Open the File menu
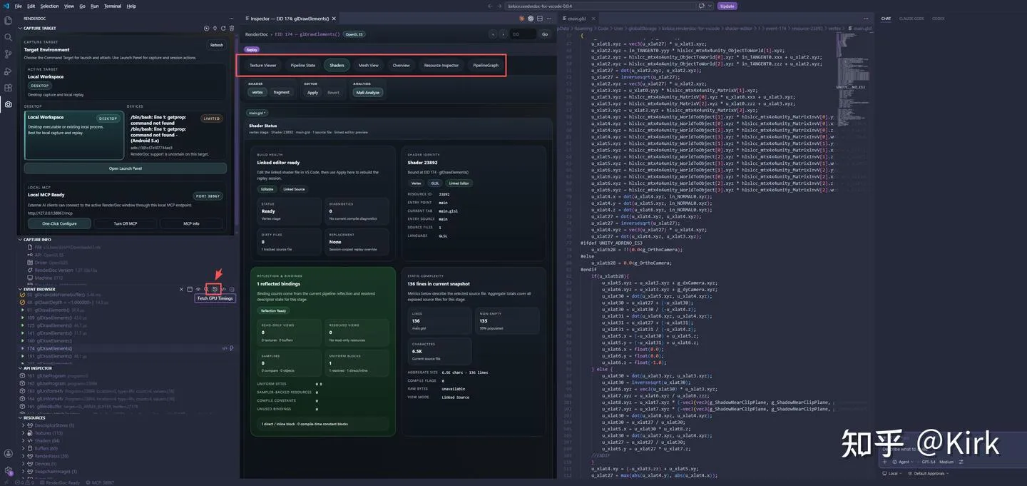 click(x=19, y=6)
